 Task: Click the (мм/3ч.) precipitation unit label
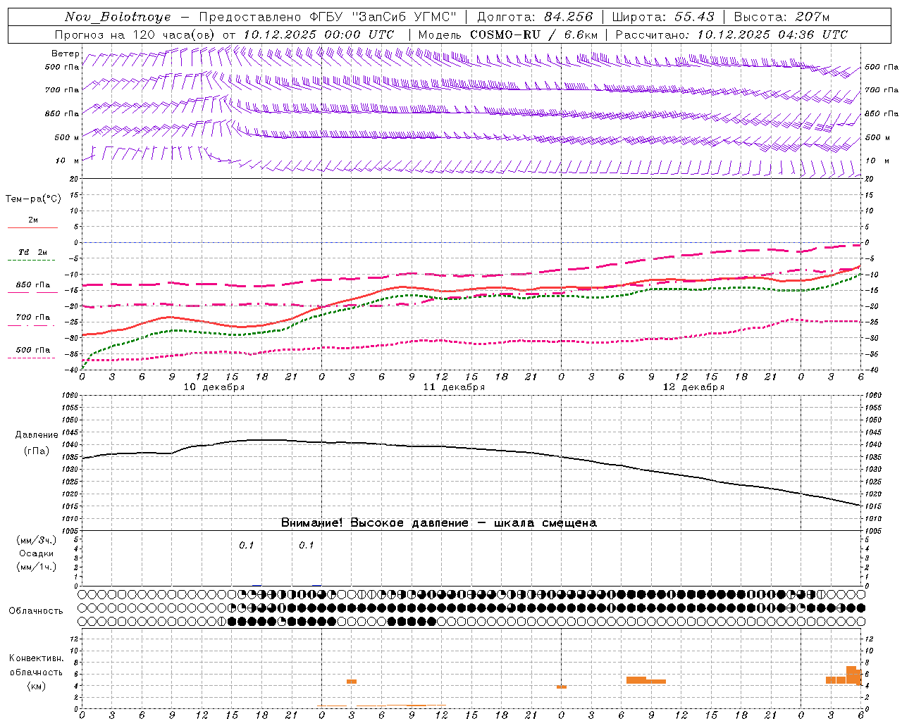coord(37,540)
